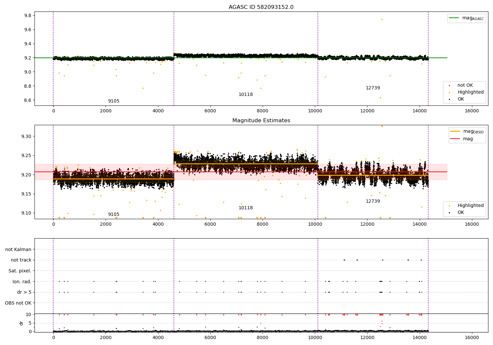Click the 9.30 y-axis tick label

coord(26,137)
